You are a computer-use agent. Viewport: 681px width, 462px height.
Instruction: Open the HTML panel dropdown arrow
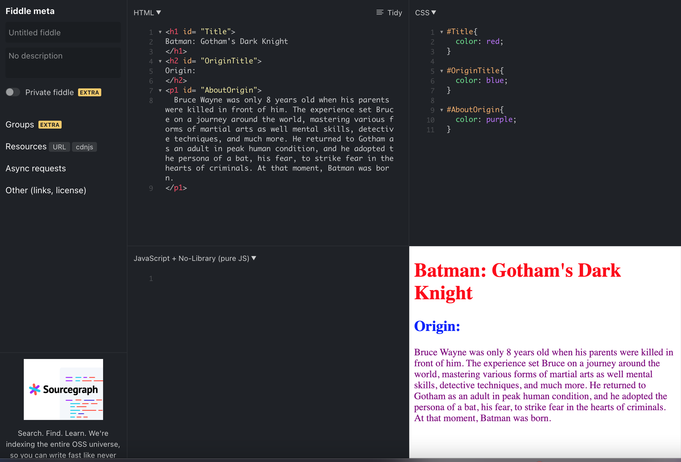pyautogui.click(x=159, y=12)
